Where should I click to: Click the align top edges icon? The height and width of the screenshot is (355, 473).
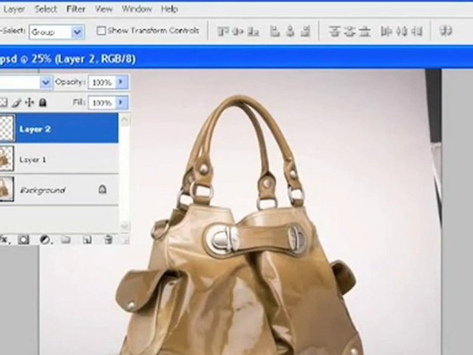click(x=223, y=31)
